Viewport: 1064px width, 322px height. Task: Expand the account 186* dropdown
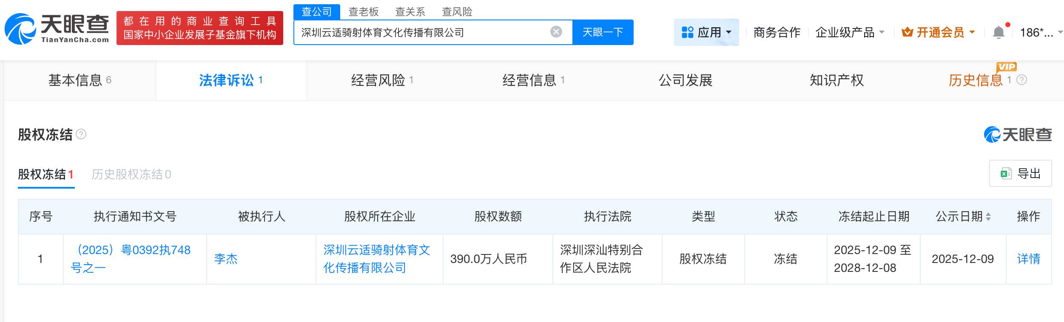pos(1060,32)
